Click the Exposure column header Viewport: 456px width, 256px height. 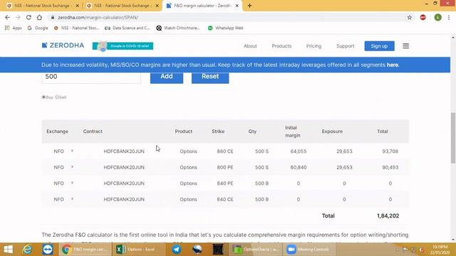(332, 131)
